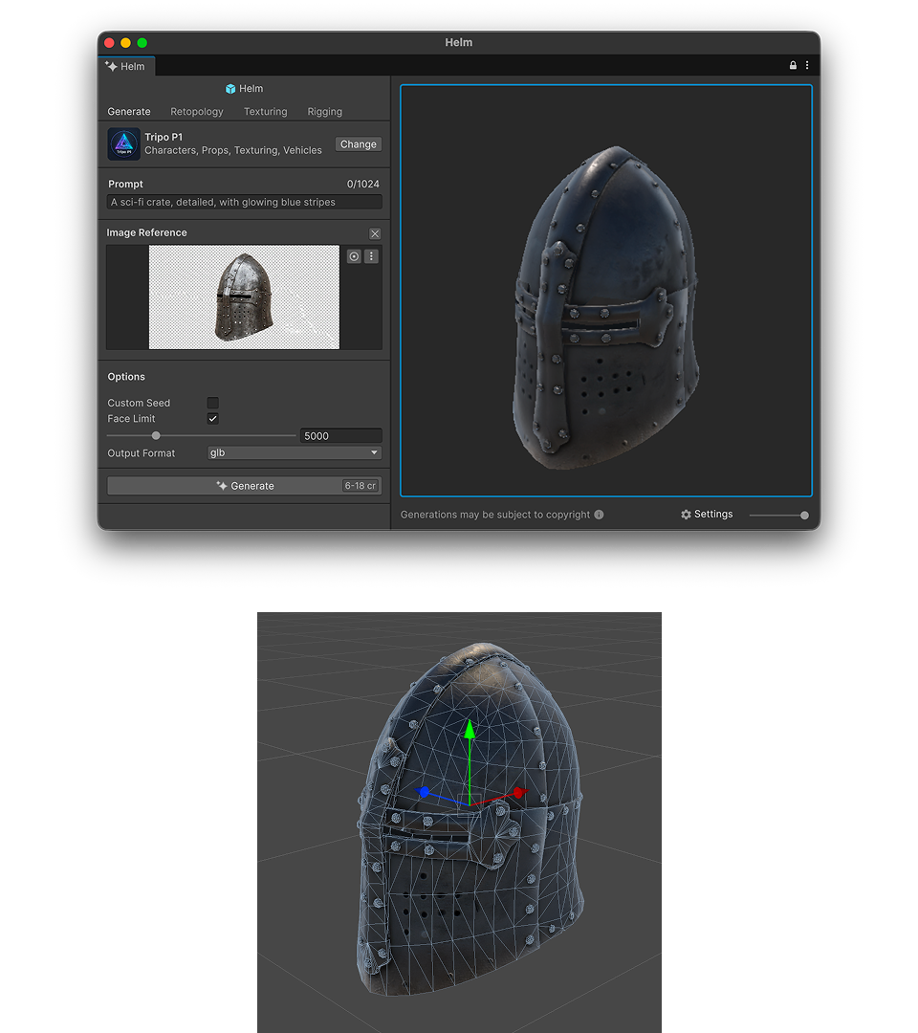Adjust the Face Limit slider handle
Image resolution: width=918 pixels, height=1033 pixels.
[x=156, y=435]
